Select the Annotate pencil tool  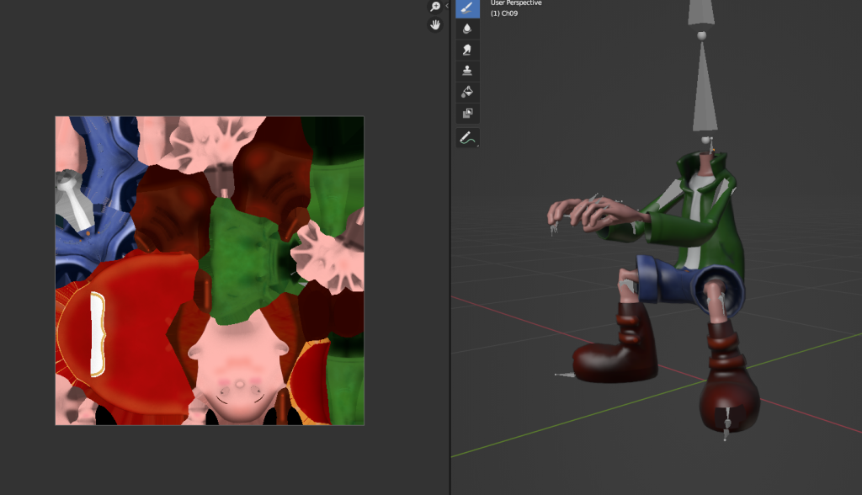[x=468, y=137]
